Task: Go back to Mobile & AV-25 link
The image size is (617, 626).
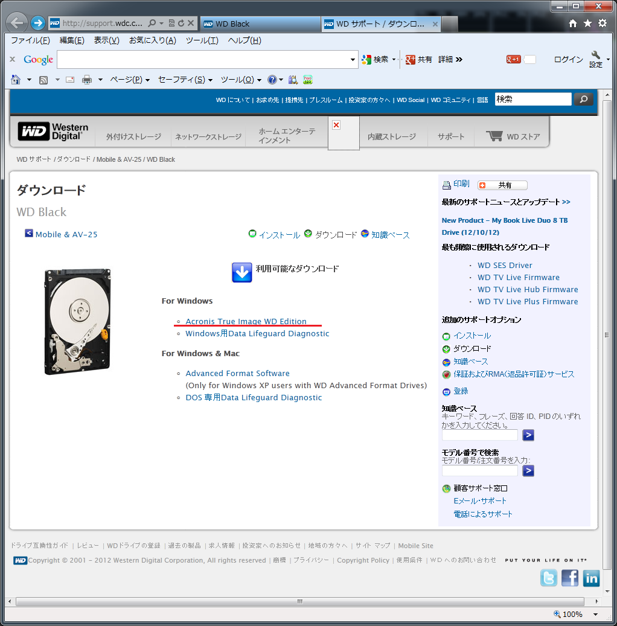Action: (x=66, y=234)
